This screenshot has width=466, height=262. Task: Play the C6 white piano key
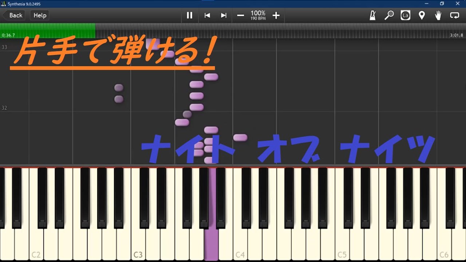point(444,244)
